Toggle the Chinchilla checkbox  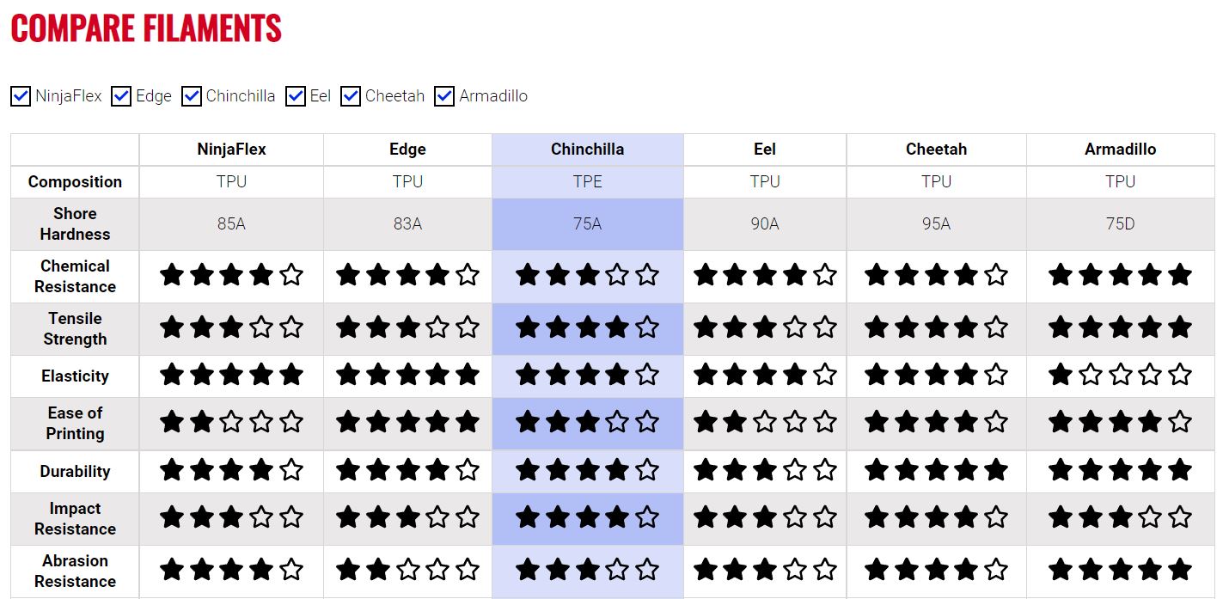192,96
